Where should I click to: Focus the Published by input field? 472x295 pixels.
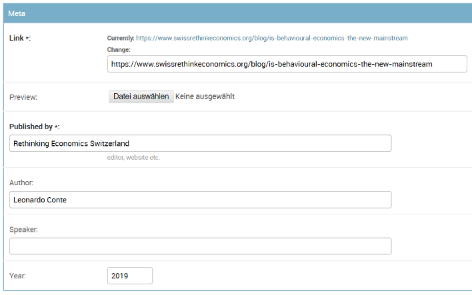tap(200, 143)
